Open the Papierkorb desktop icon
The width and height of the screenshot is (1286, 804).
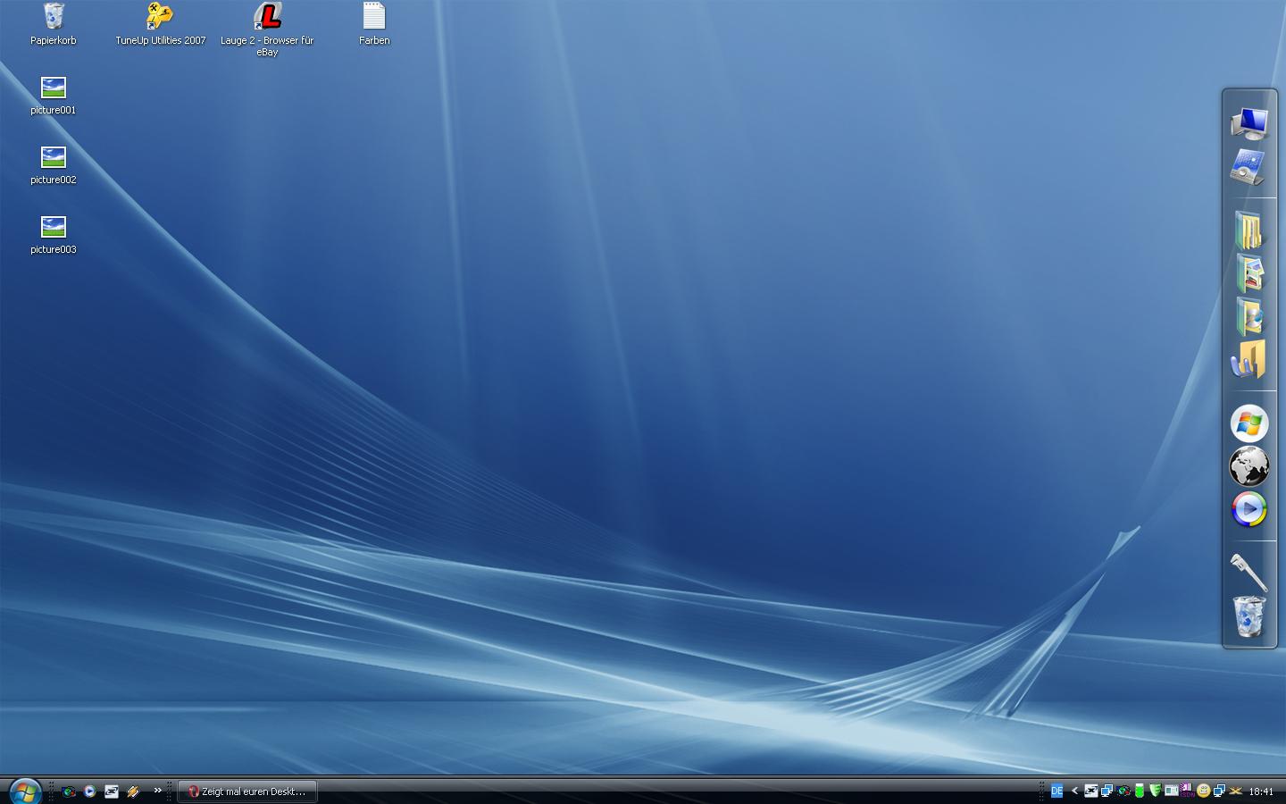tap(54, 25)
